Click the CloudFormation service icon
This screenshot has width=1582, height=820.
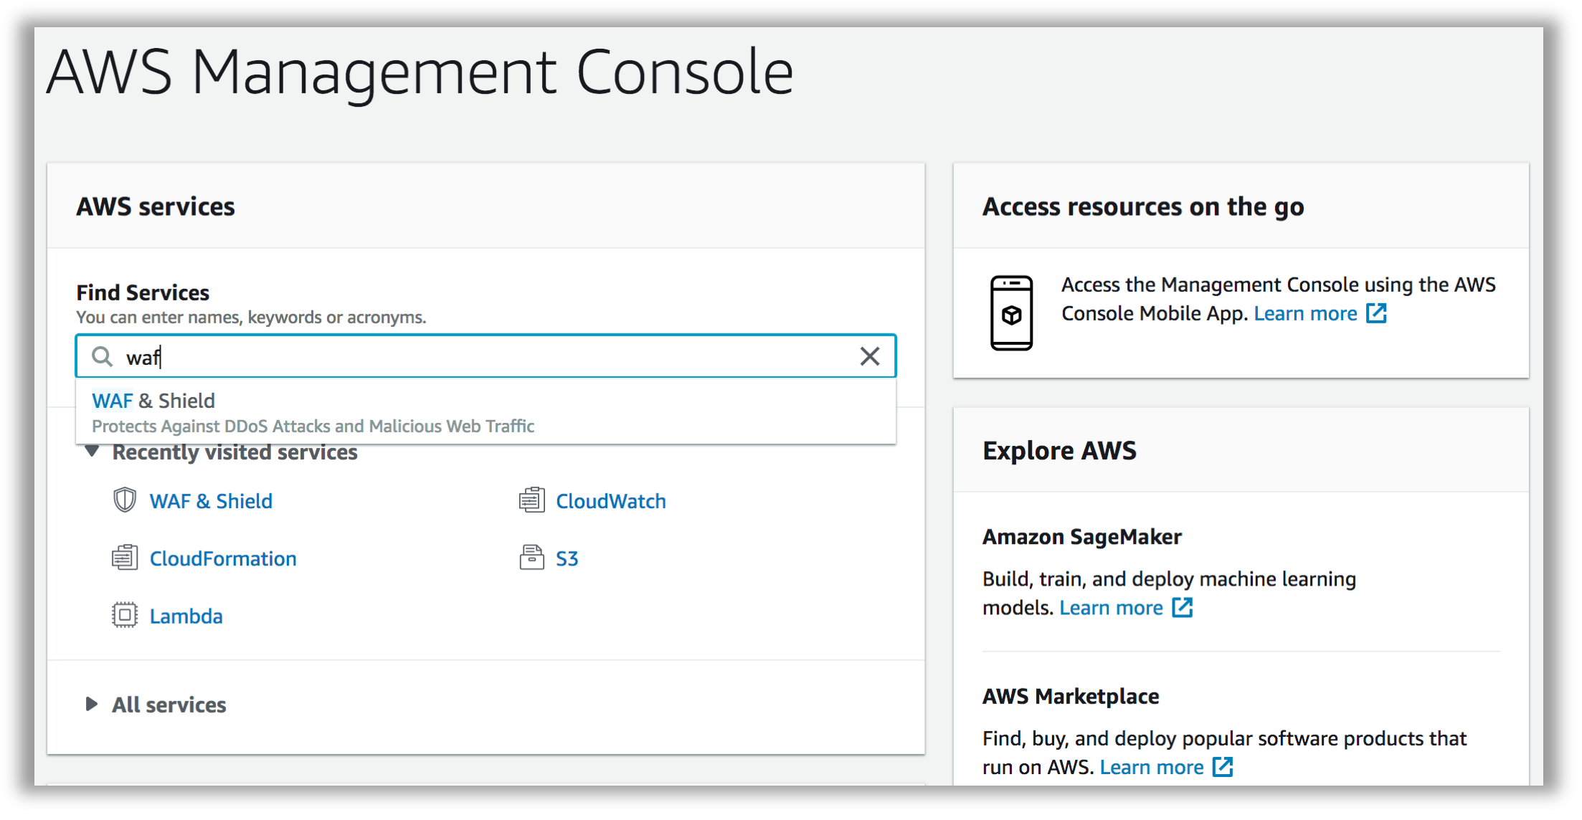125,558
